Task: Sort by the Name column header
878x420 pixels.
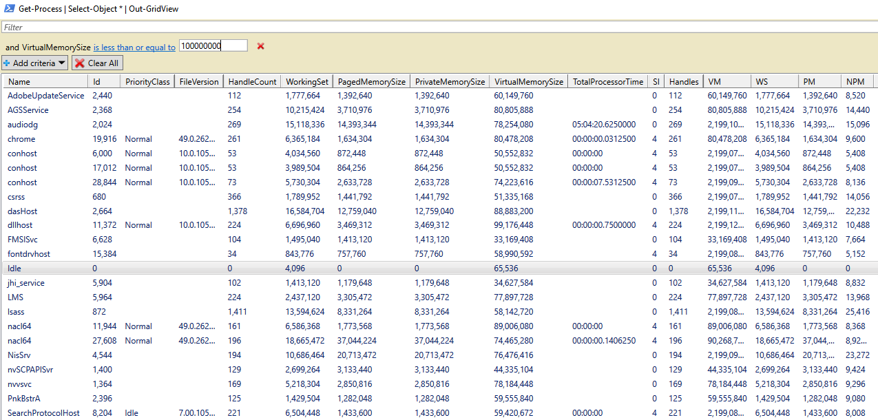Action: click(45, 81)
